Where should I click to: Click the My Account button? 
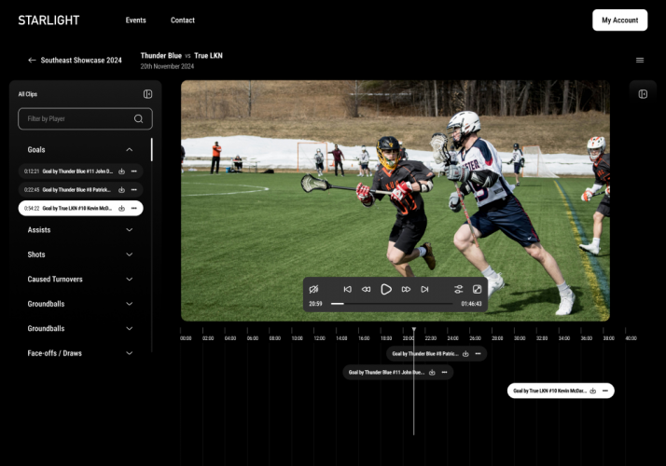click(619, 20)
